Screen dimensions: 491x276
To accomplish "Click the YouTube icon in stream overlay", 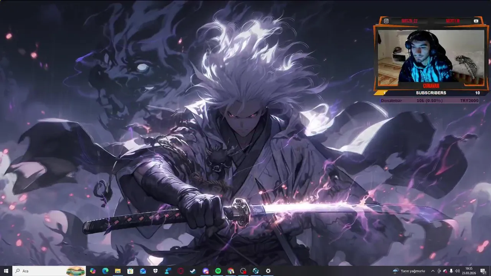I will coord(476,21).
